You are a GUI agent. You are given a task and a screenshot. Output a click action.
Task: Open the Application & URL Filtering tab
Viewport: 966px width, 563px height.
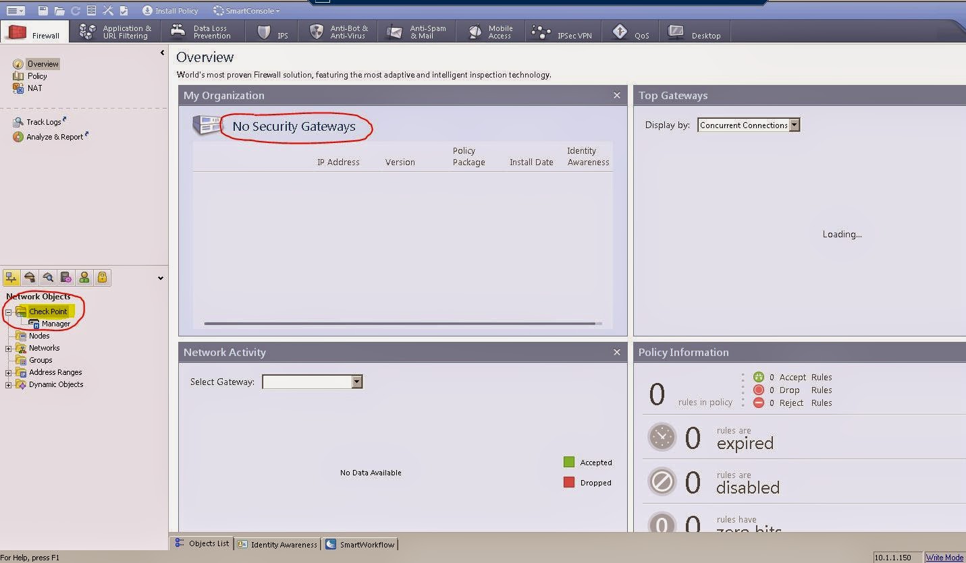coord(116,32)
